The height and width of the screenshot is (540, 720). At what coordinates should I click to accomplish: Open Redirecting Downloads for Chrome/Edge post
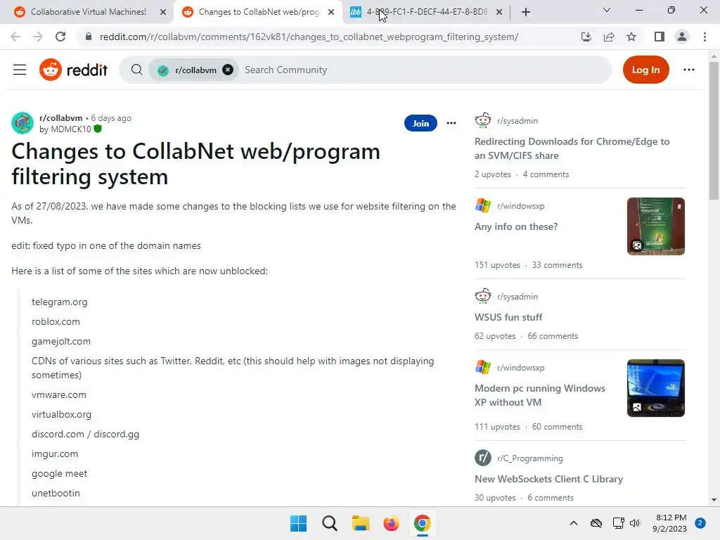point(572,148)
